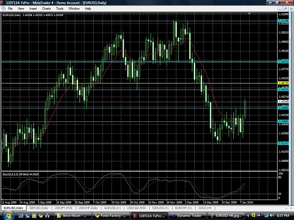Click the current price 1.45349 label

[284, 102]
